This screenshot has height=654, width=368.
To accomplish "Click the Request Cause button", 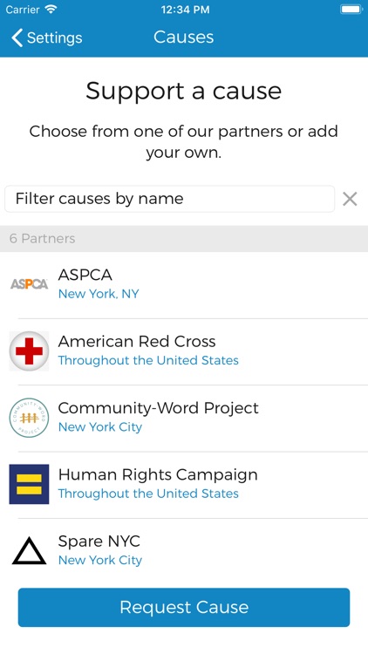I will (184, 607).
